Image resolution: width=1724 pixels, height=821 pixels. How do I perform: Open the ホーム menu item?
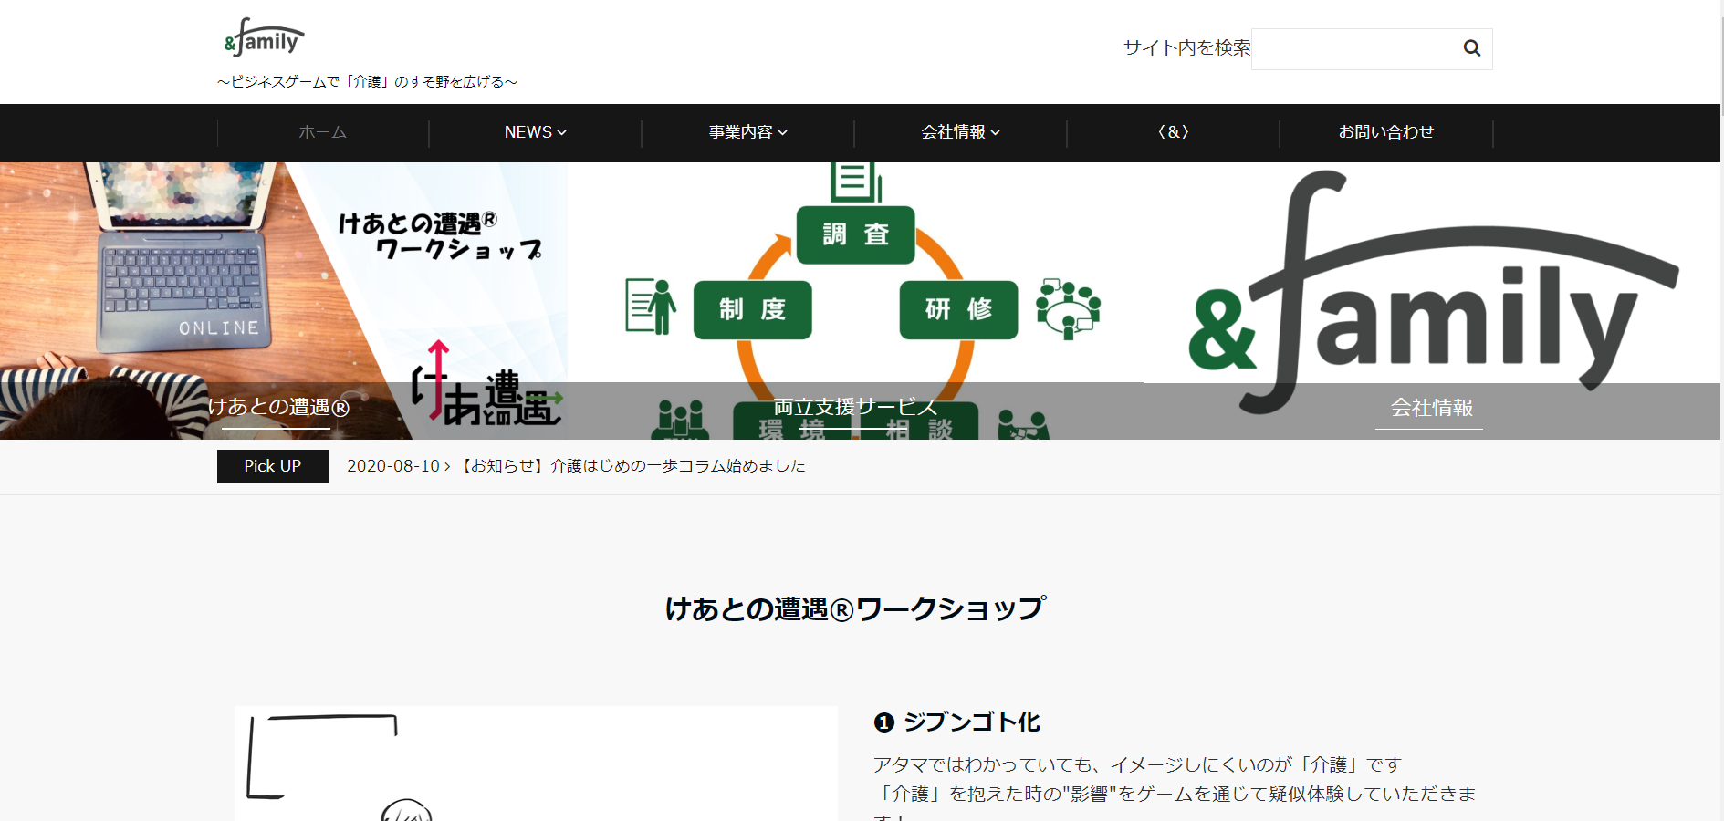(x=323, y=132)
